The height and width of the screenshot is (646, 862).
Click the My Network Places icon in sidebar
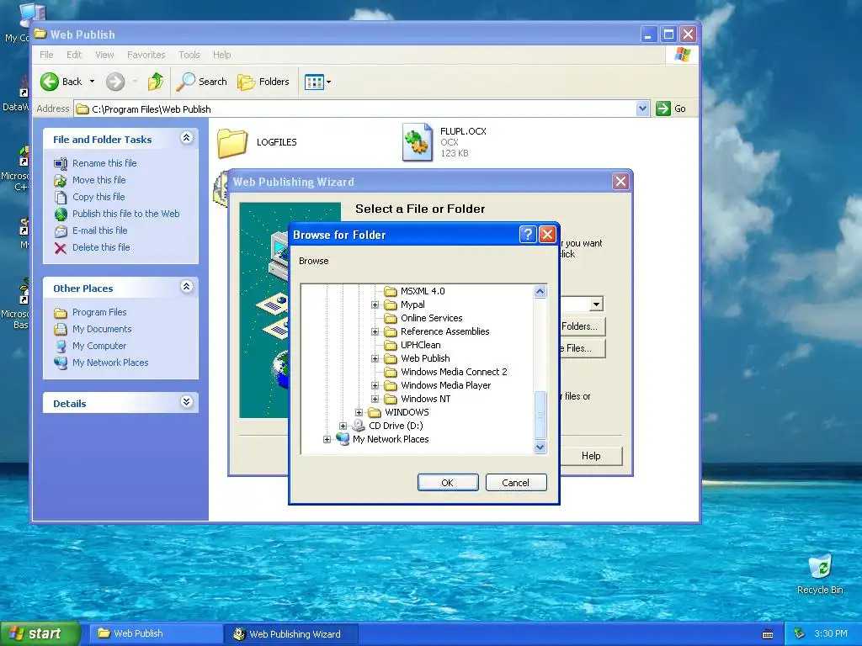click(x=61, y=363)
